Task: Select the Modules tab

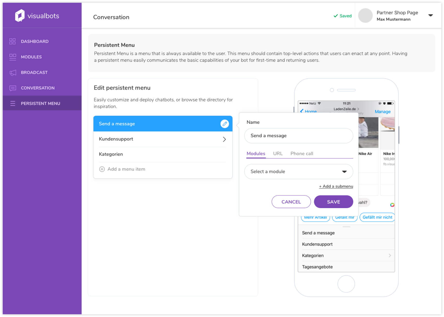Action: tap(256, 154)
